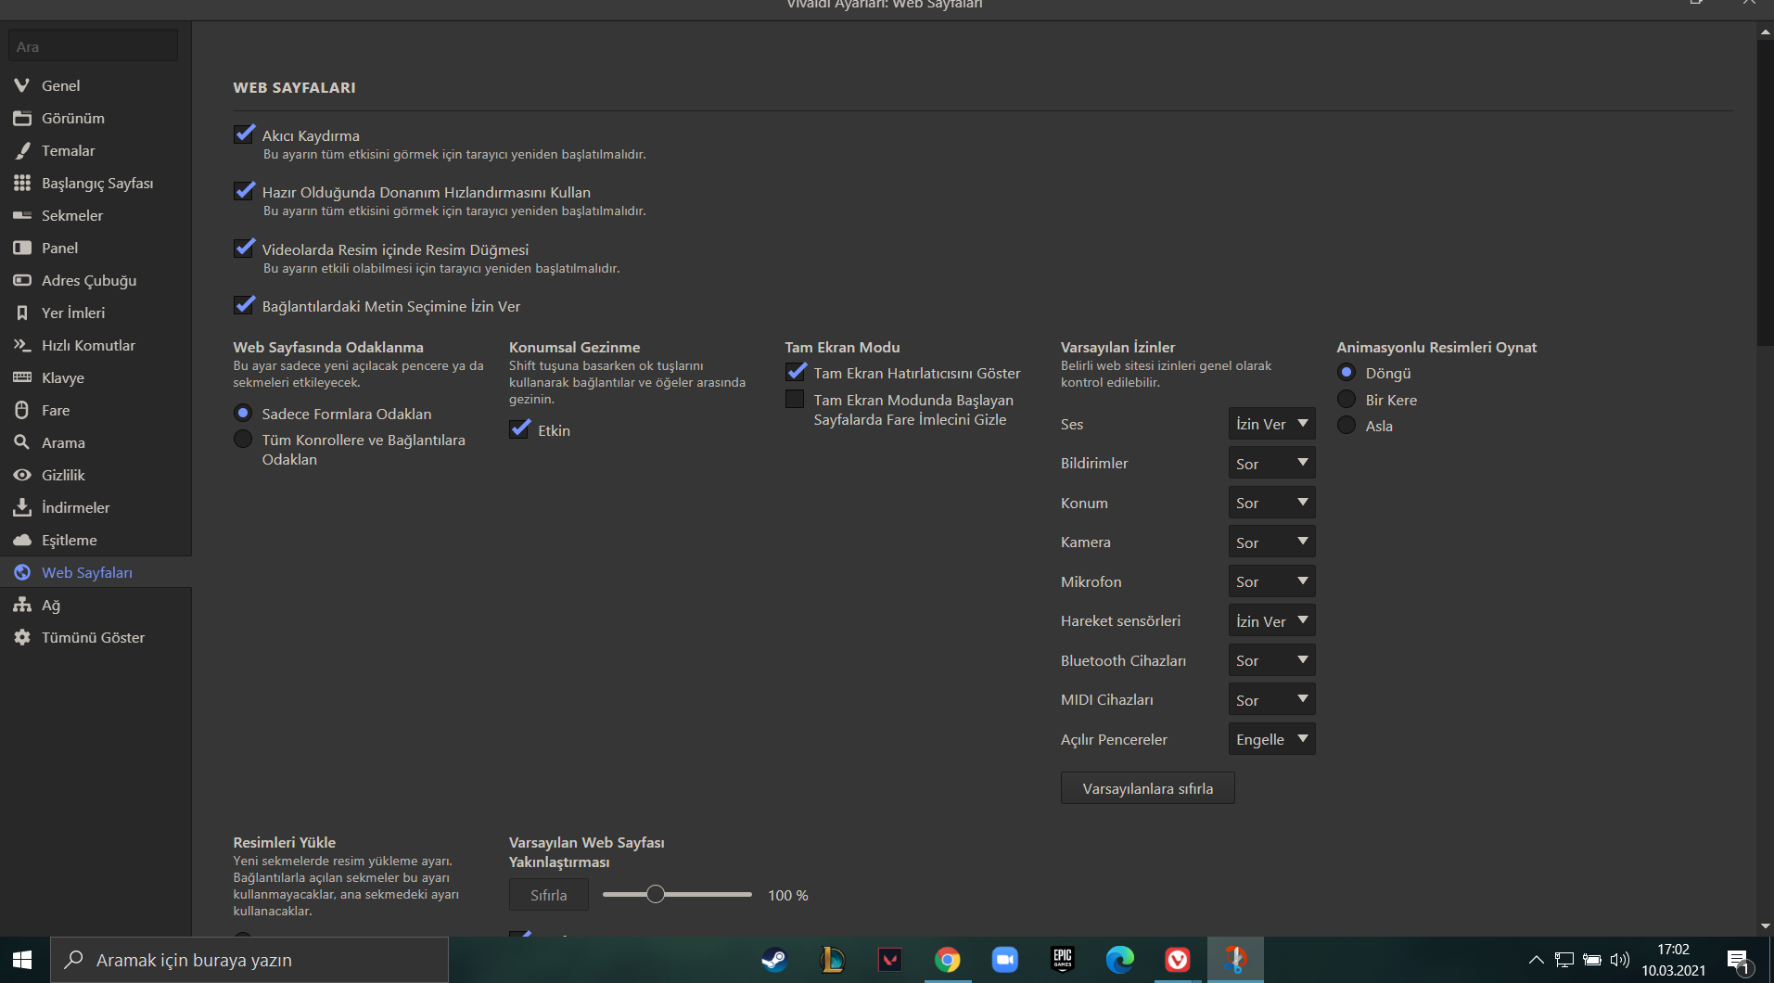
Task: Click the Klavye keyboard icon
Action: 22,377
